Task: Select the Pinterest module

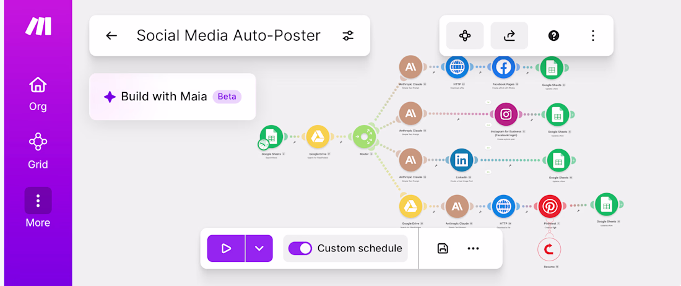Action: [550, 207]
